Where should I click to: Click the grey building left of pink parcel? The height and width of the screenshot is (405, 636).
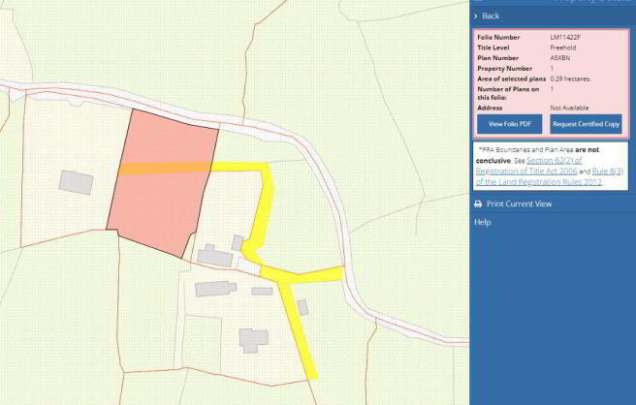click(75, 181)
